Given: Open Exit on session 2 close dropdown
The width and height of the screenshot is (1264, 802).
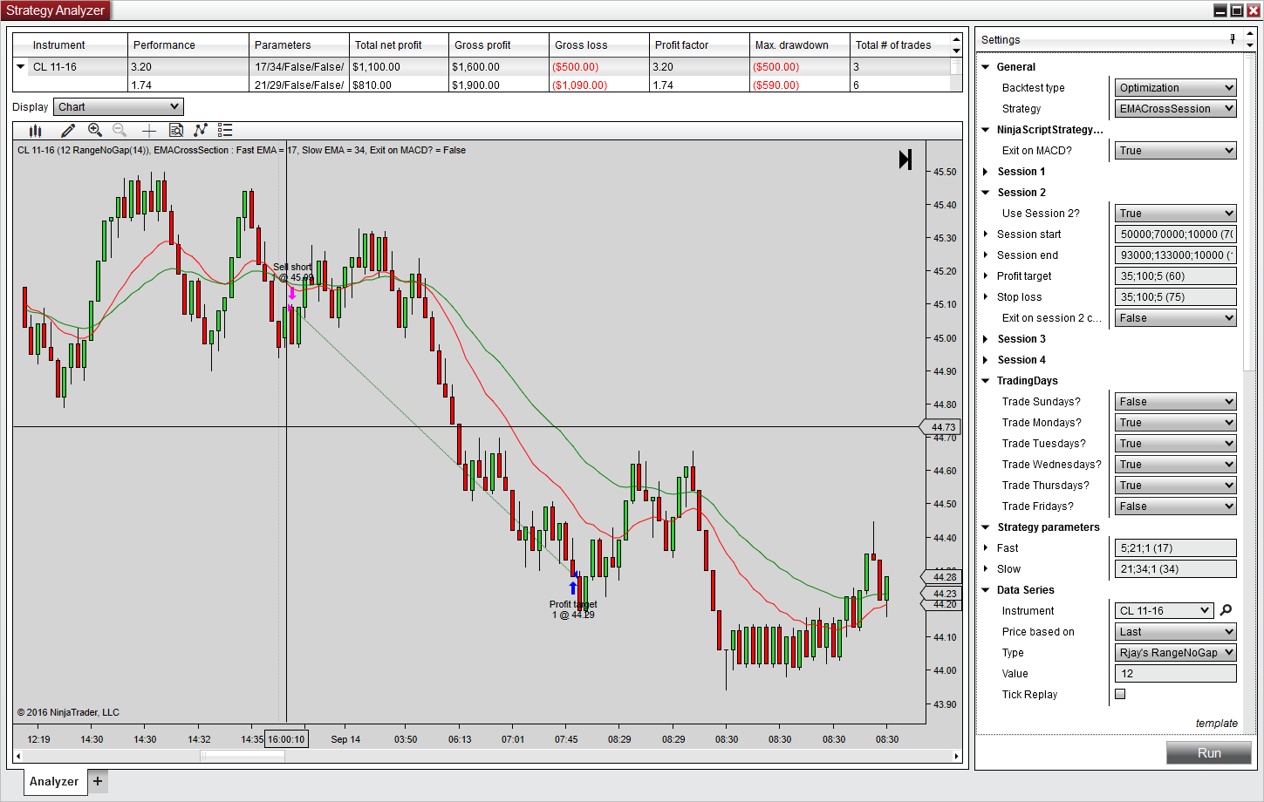Looking at the screenshot, I should pos(1176,318).
